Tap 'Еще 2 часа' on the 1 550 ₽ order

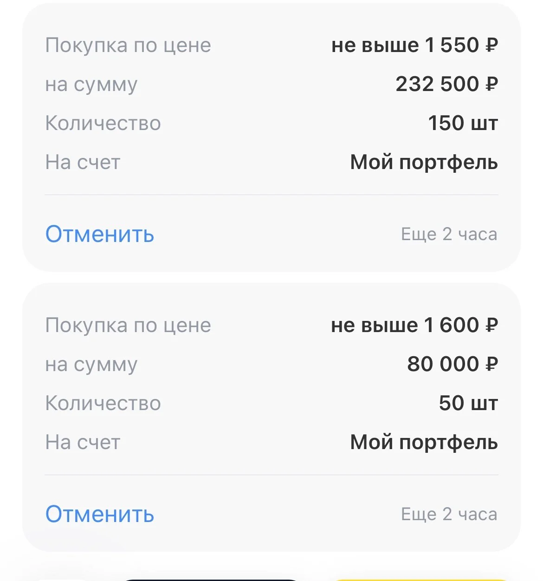[x=449, y=235]
